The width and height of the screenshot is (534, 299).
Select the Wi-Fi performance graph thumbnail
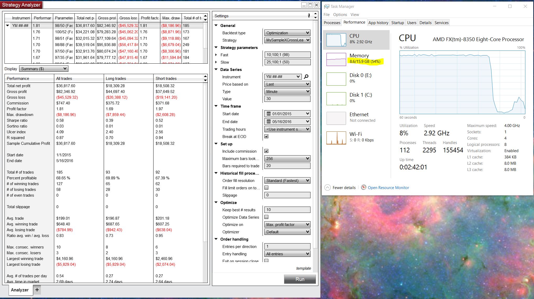click(336, 138)
